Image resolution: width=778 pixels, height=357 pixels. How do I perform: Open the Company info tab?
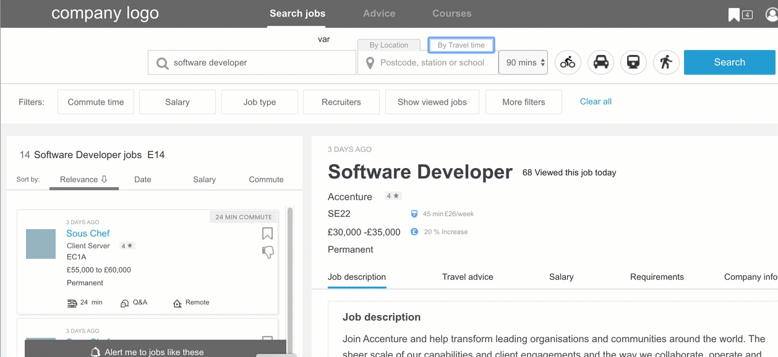click(751, 277)
